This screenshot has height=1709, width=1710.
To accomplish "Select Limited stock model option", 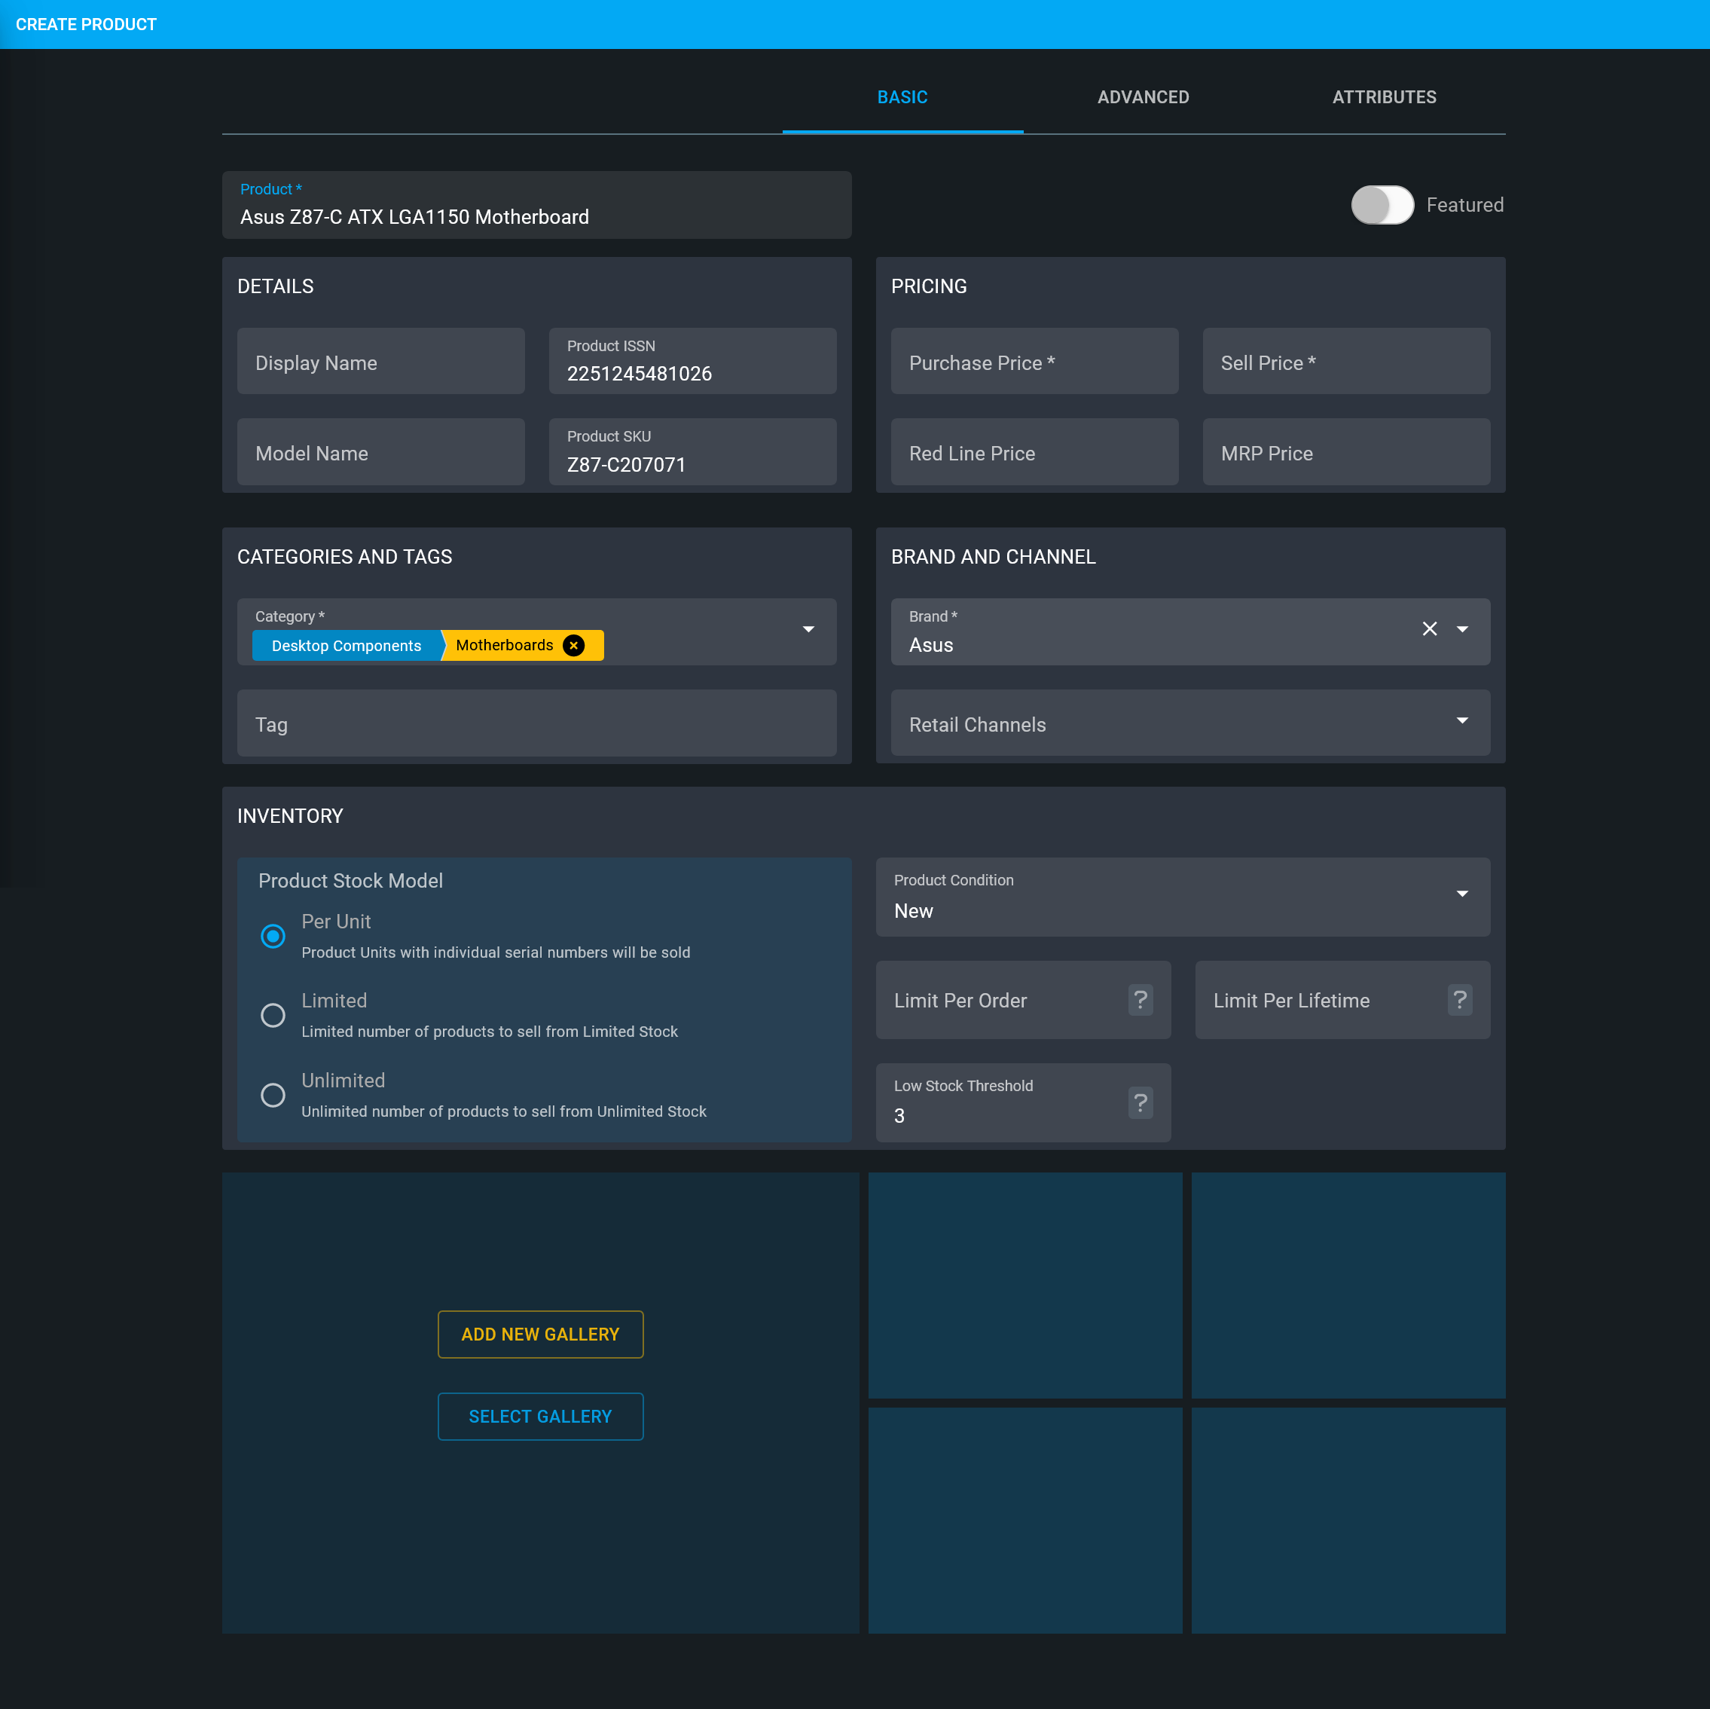I will point(272,1014).
